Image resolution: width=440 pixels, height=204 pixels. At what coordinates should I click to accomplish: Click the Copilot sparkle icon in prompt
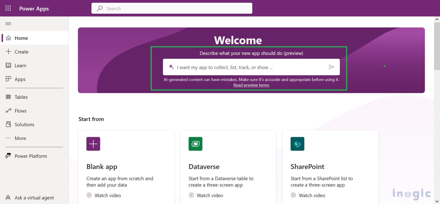coord(171,67)
